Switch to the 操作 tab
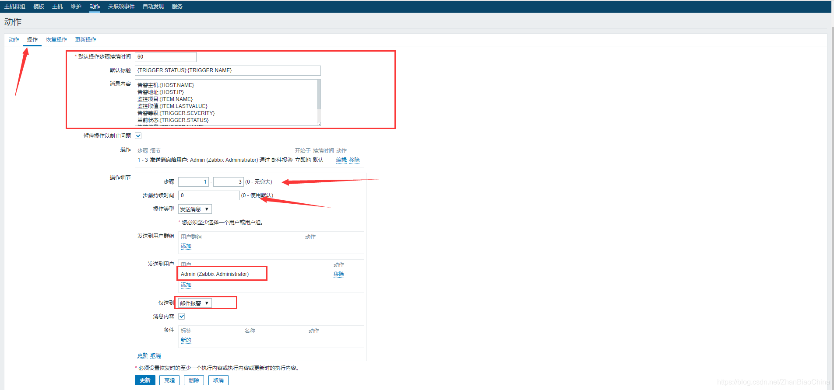The image size is (834, 390). coord(32,40)
